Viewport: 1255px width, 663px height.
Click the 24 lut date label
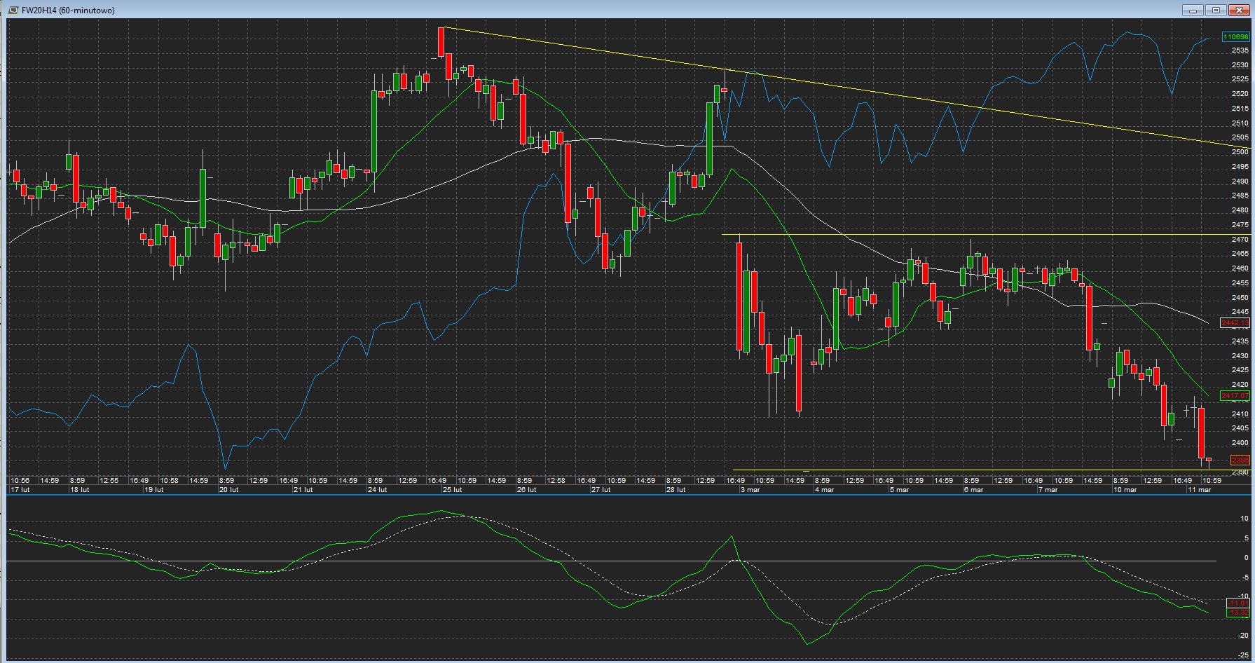[x=378, y=490]
